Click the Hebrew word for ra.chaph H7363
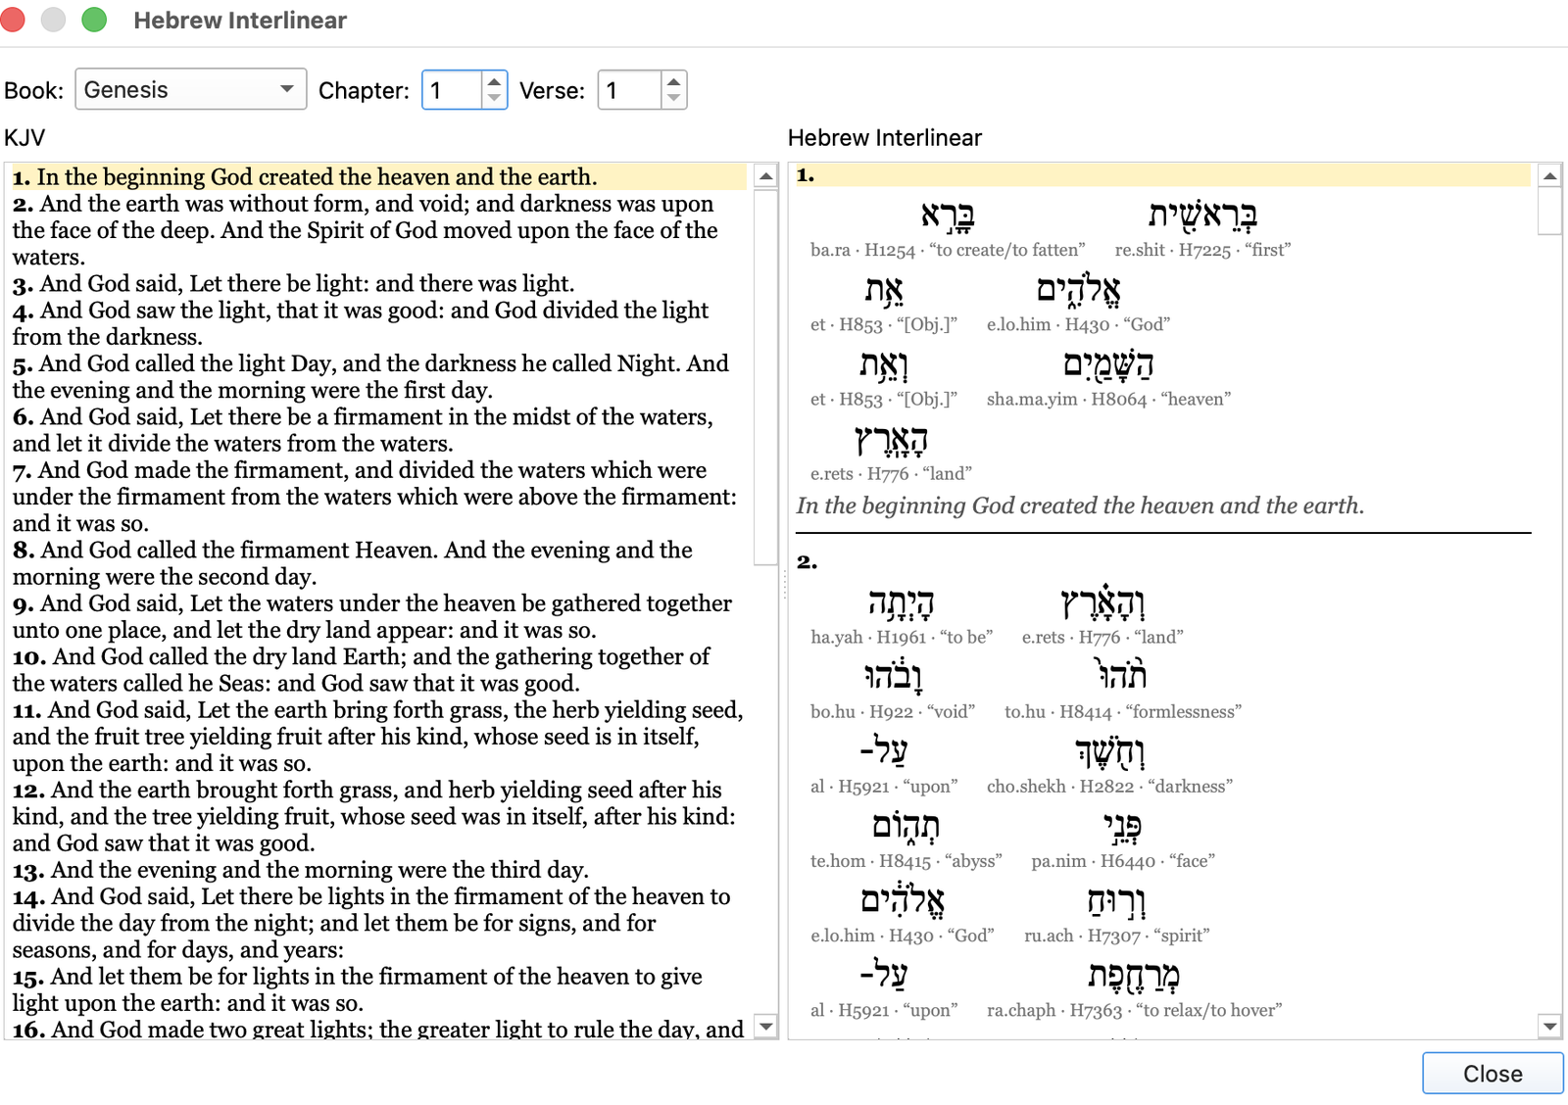 (x=1134, y=975)
